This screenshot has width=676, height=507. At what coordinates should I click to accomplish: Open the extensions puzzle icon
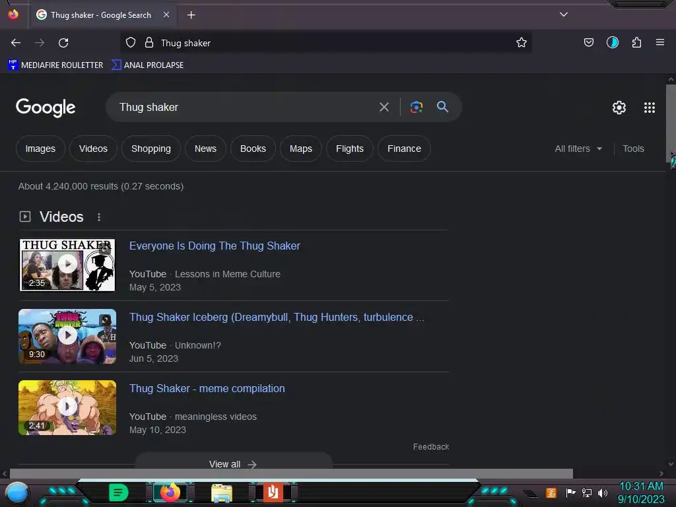pos(636,42)
